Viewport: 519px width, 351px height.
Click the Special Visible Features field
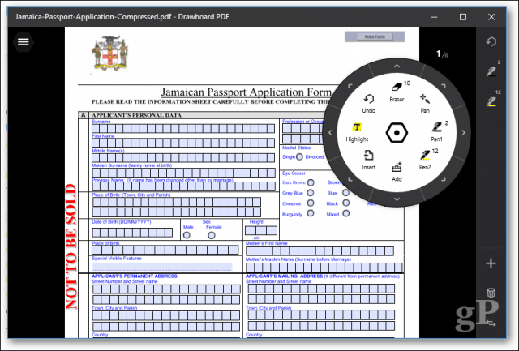[x=162, y=267]
